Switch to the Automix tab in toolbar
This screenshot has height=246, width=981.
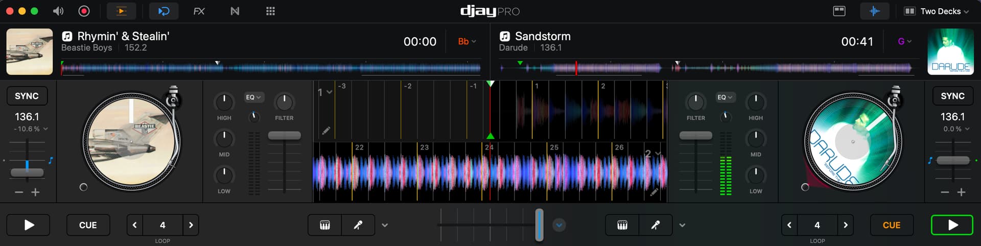pyautogui.click(x=122, y=11)
